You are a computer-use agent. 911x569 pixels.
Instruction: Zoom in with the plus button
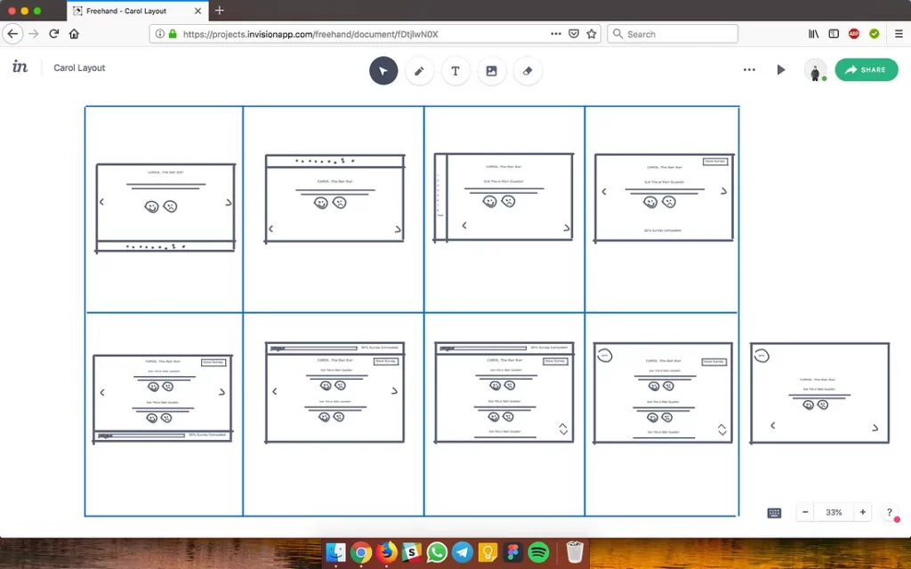tap(862, 513)
